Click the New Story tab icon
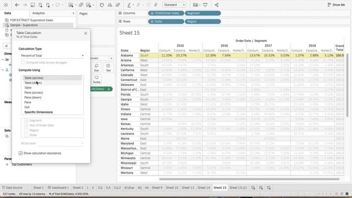The image size is (352, 198). coord(269,188)
